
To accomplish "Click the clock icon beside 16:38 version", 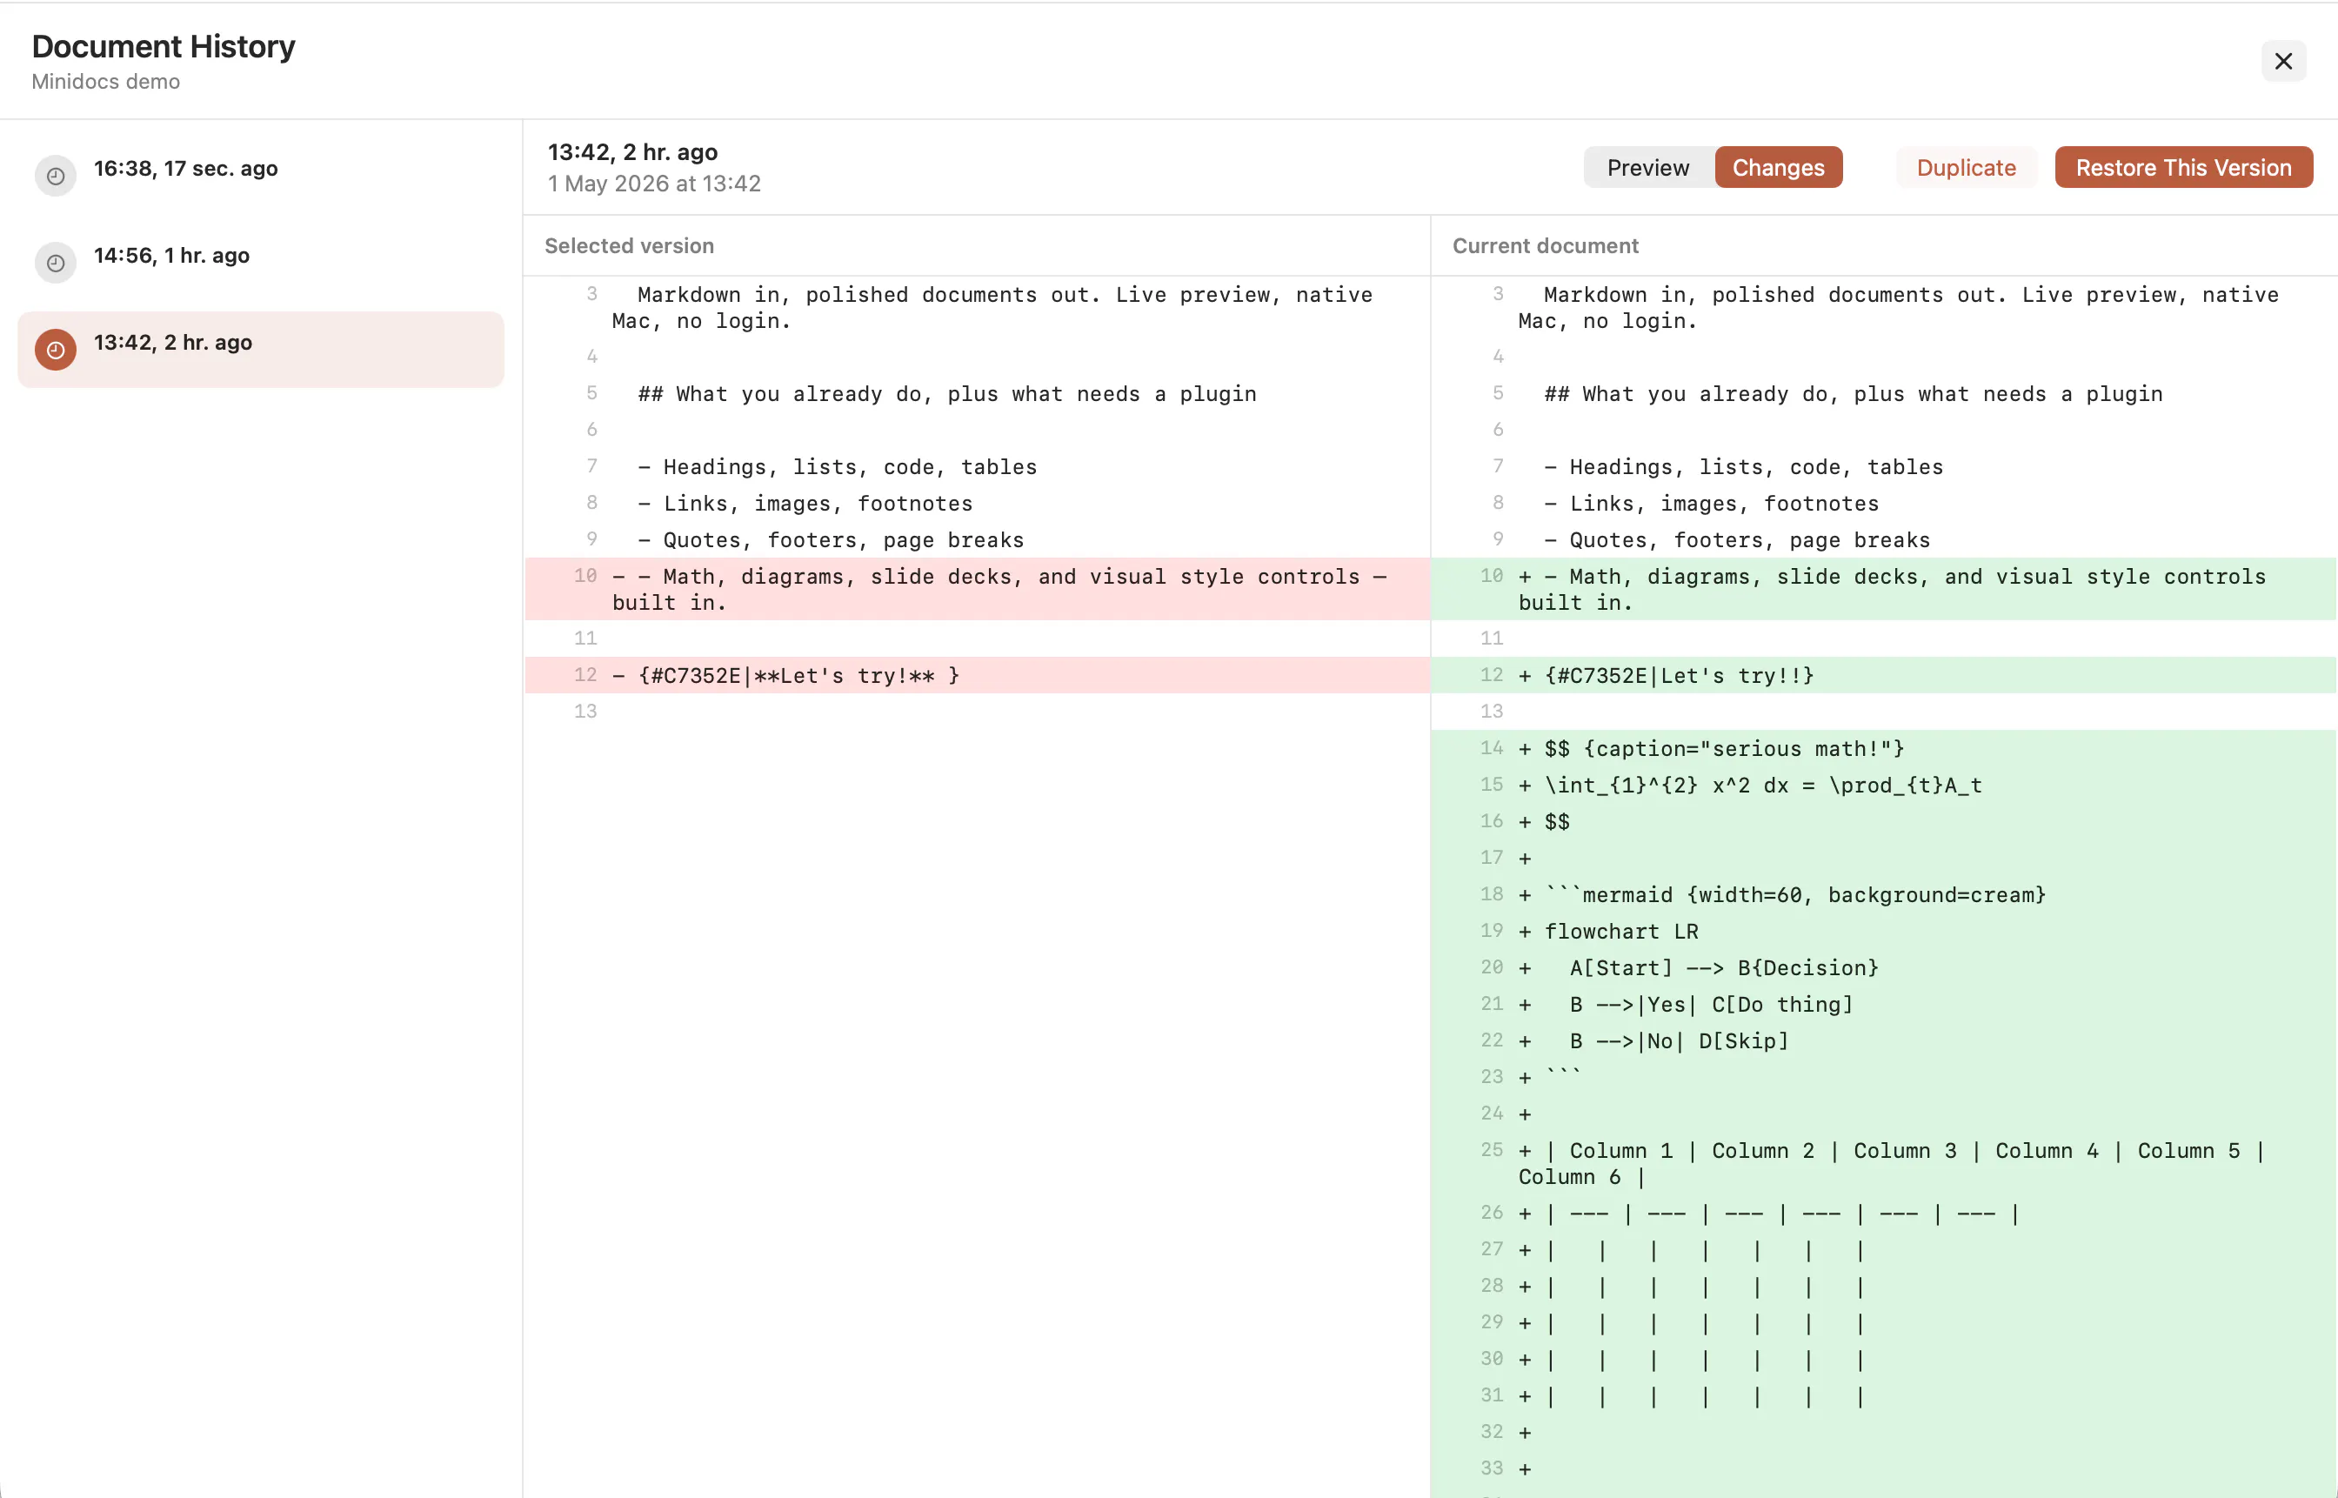I will pos(56,176).
